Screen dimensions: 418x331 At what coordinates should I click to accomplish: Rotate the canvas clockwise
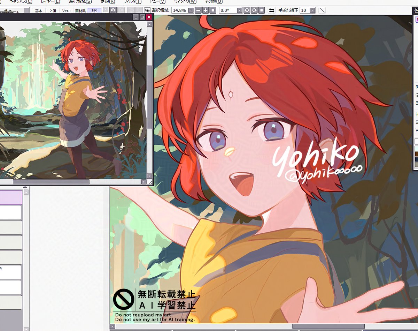point(254,10)
